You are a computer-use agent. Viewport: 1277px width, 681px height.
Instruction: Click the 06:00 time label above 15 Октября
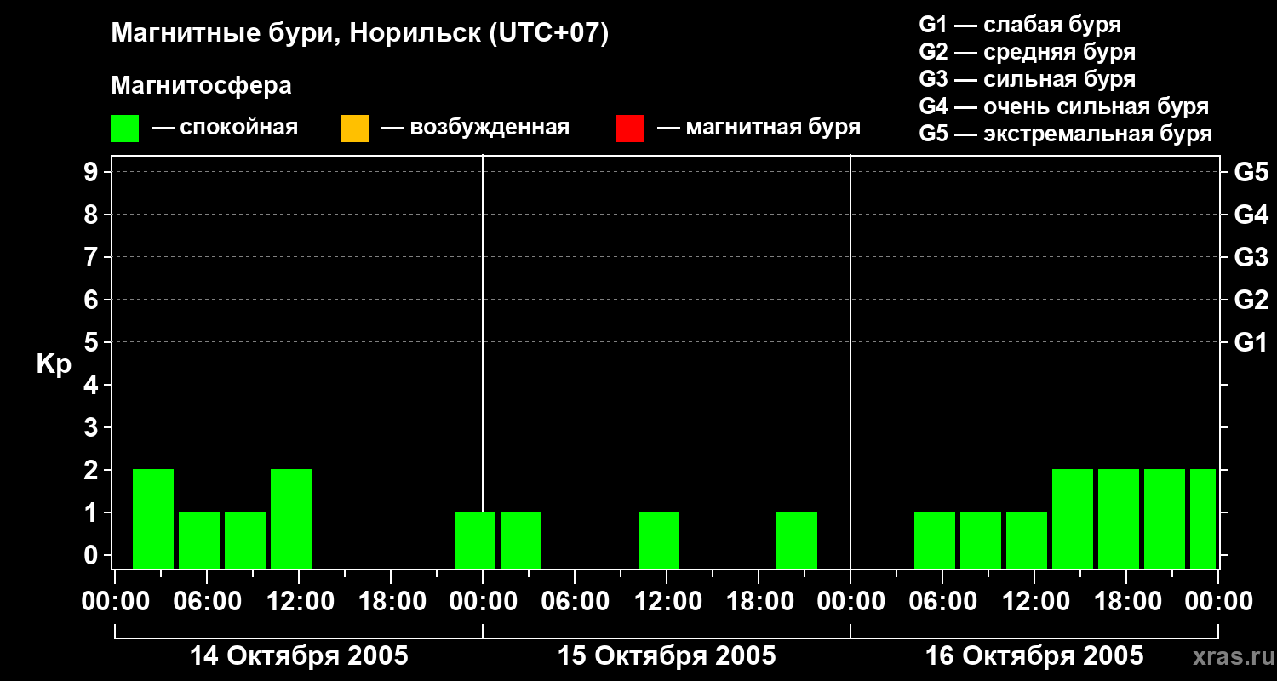click(575, 602)
